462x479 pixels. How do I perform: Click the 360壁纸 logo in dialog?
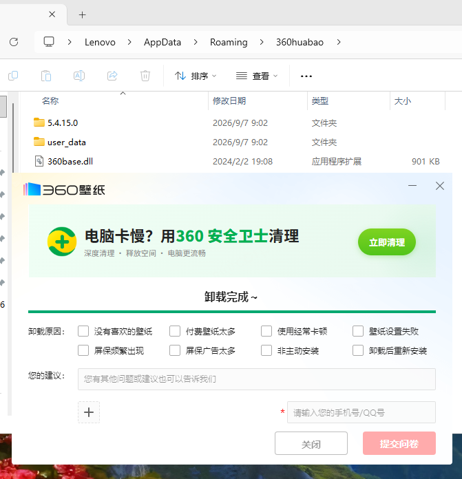tap(64, 189)
